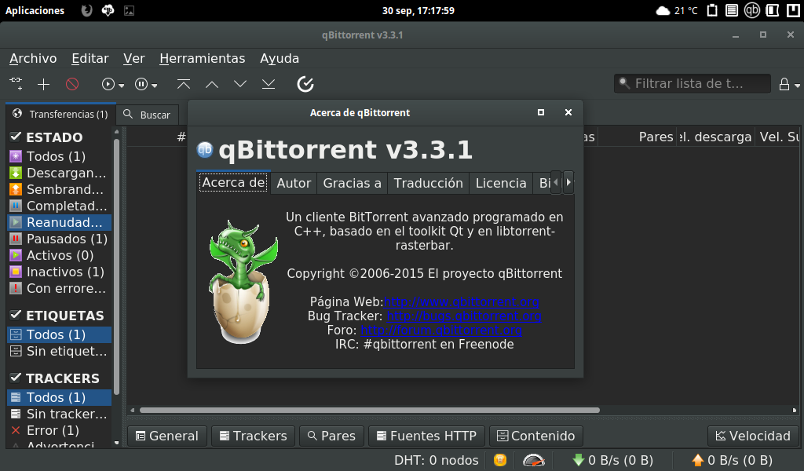Viewport: 804px width, 471px height.
Task: Select Activos (0) filter
Action: 58,255
